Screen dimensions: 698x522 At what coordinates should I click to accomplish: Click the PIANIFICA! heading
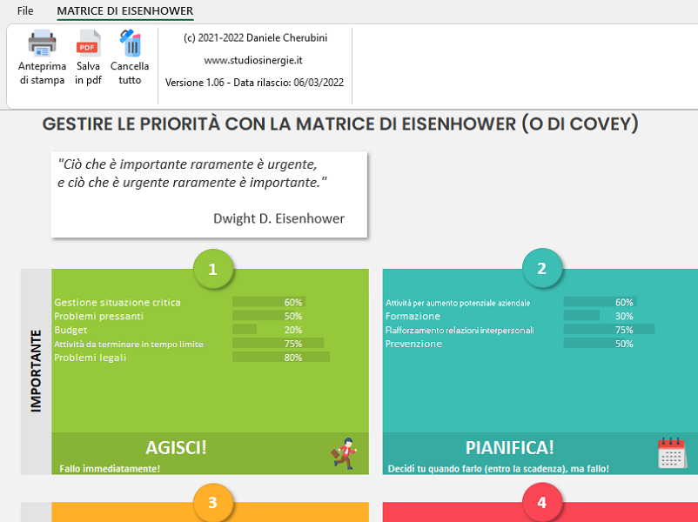click(510, 448)
